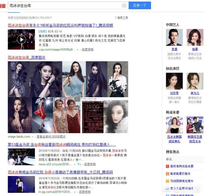The height and width of the screenshot is (196, 204).
Task: Select the 杨幂 portrait thumbnail
Action: (x=195, y=37)
